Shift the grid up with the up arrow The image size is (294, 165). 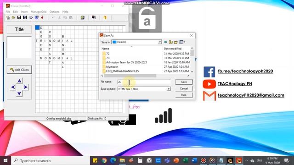click(x=19, y=81)
